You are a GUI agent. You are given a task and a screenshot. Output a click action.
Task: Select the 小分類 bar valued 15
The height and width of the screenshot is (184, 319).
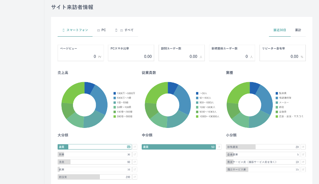click(x=263, y=169)
